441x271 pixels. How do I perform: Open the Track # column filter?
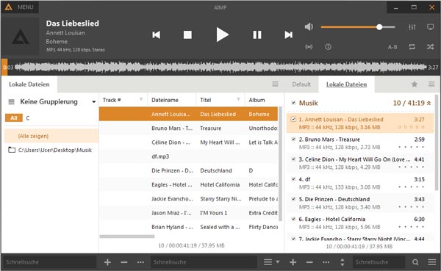pyautogui.click(x=141, y=100)
